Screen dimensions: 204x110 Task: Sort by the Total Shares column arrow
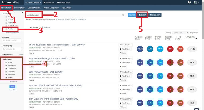[197, 39]
